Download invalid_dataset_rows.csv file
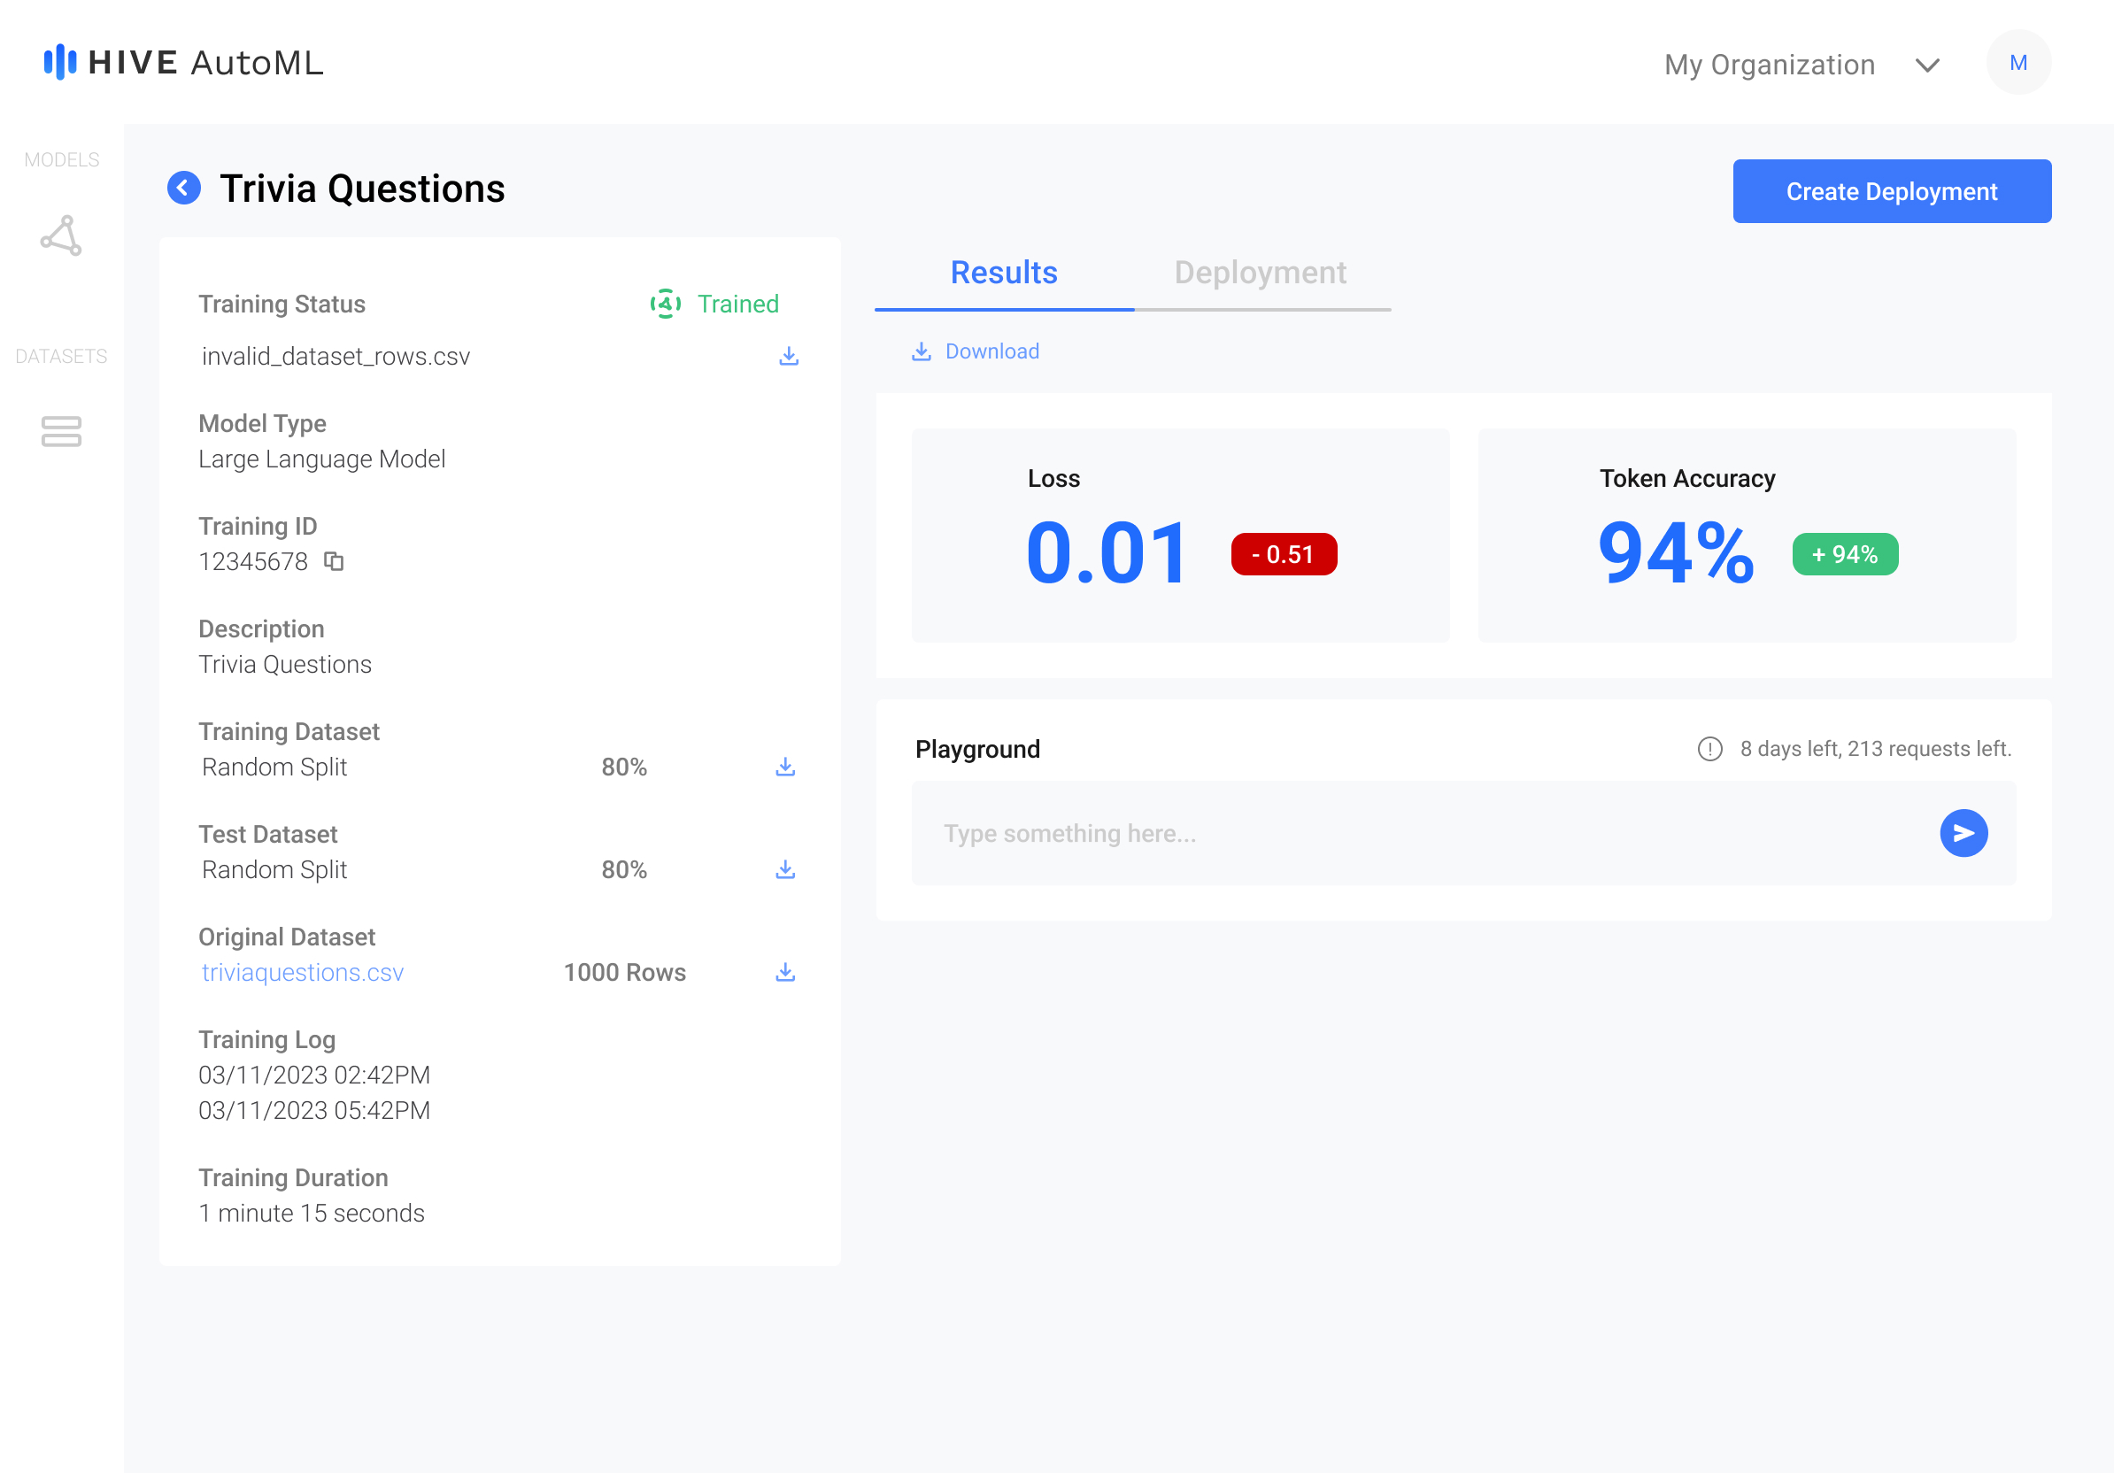Image resolution: width=2114 pixels, height=1473 pixels. [x=788, y=356]
